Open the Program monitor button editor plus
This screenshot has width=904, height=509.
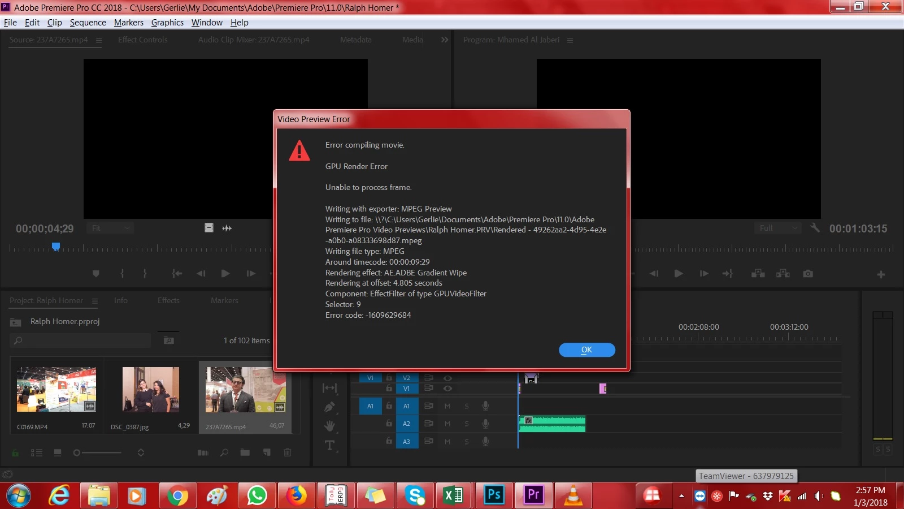881,274
